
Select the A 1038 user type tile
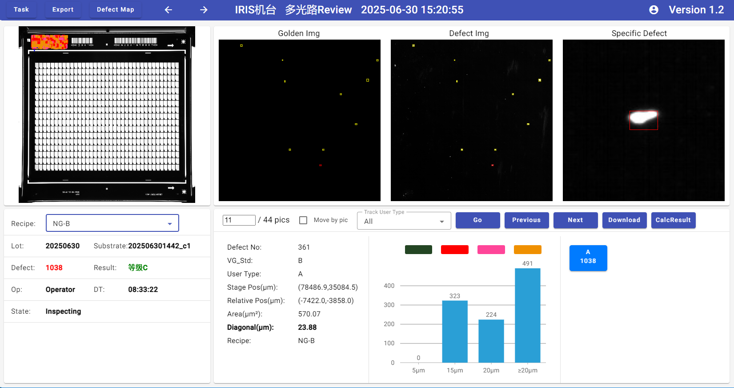(x=588, y=258)
